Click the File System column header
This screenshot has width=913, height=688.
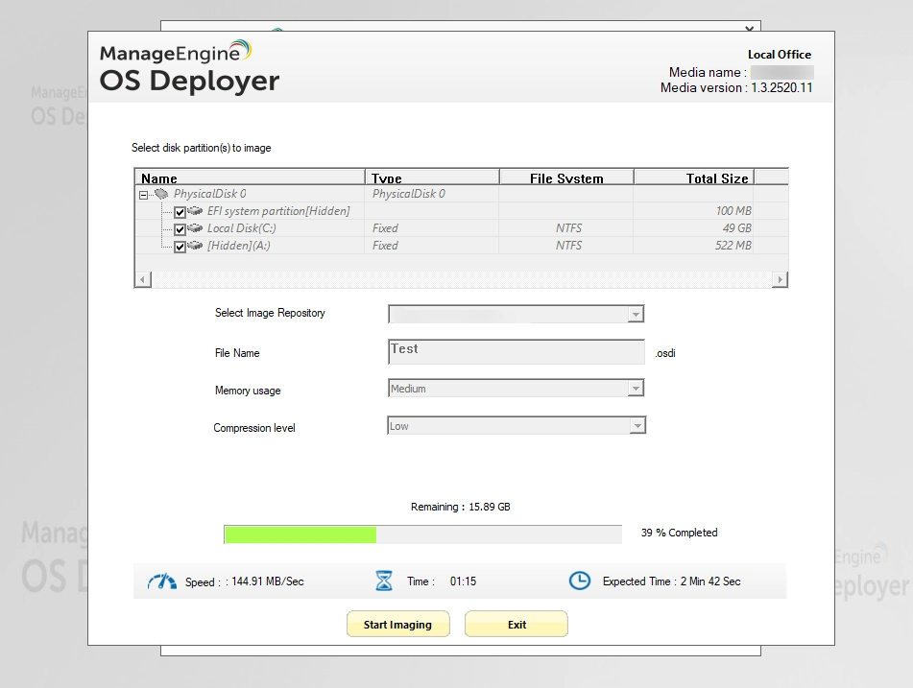pos(566,178)
